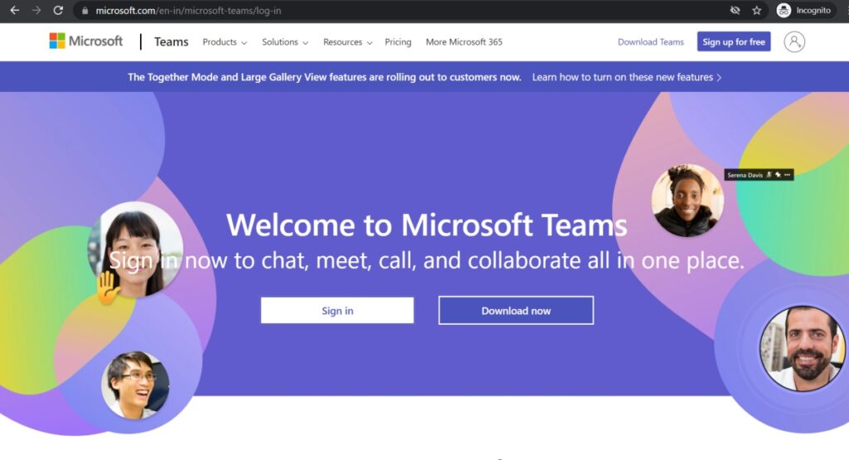Expand the Products dropdown menu
This screenshot has height=460, width=849.
pos(225,41)
